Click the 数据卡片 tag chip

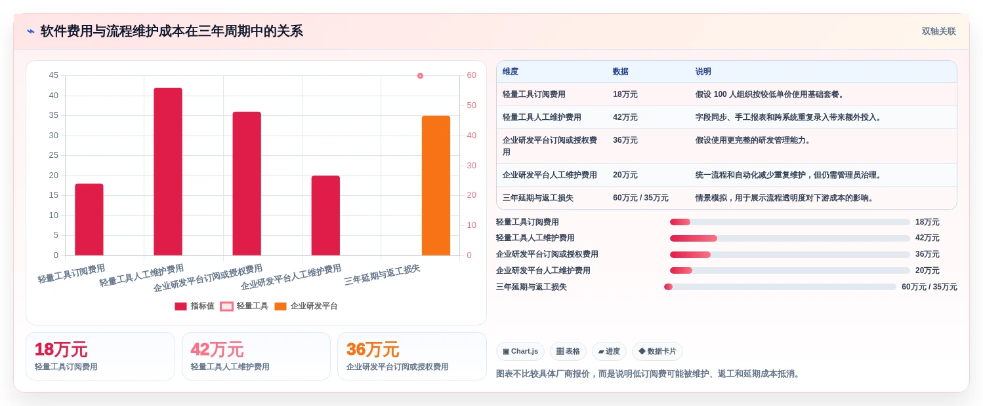[x=658, y=351]
